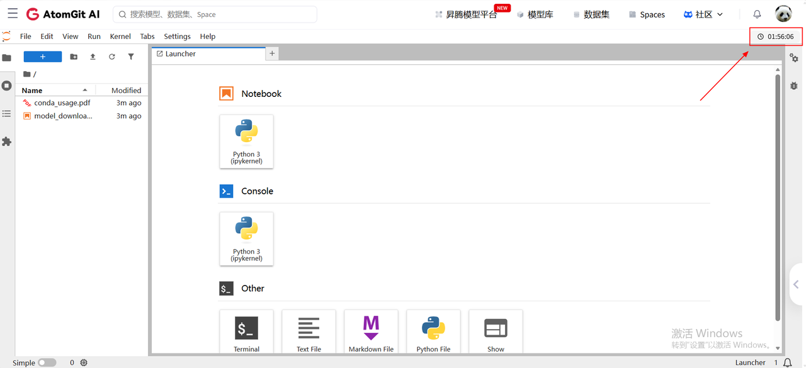The image size is (806, 368).
Task: Select the model_downloa... notebook file
Action: (x=82, y=116)
